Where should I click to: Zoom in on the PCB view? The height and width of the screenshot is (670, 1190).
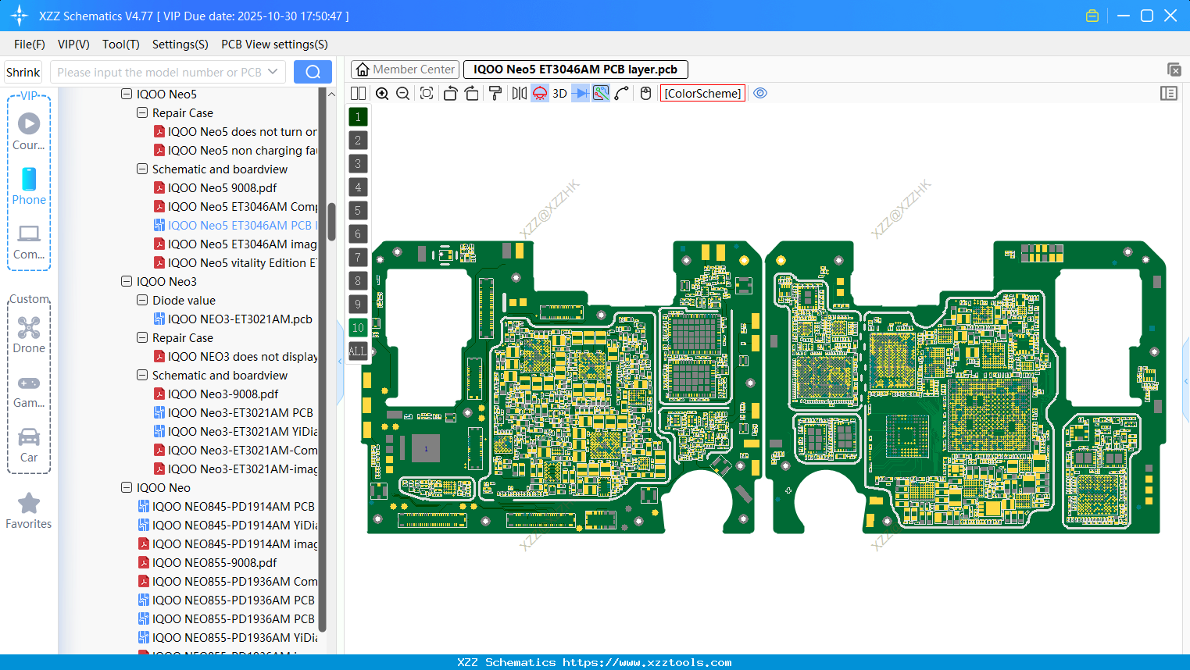[382, 94]
